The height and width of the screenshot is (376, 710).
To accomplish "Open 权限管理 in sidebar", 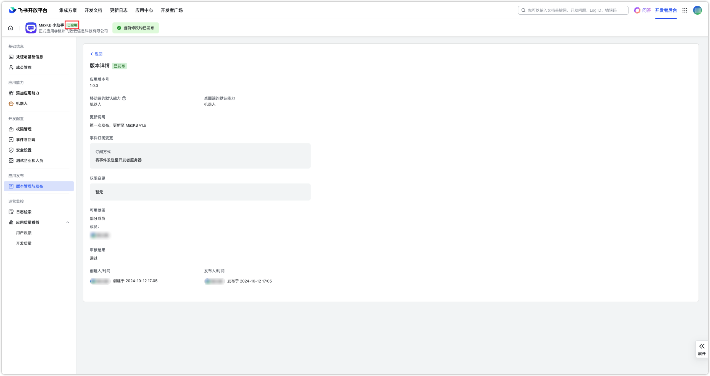I will [24, 129].
